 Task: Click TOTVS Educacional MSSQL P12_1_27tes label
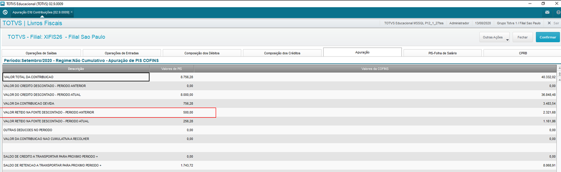(414, 23)
